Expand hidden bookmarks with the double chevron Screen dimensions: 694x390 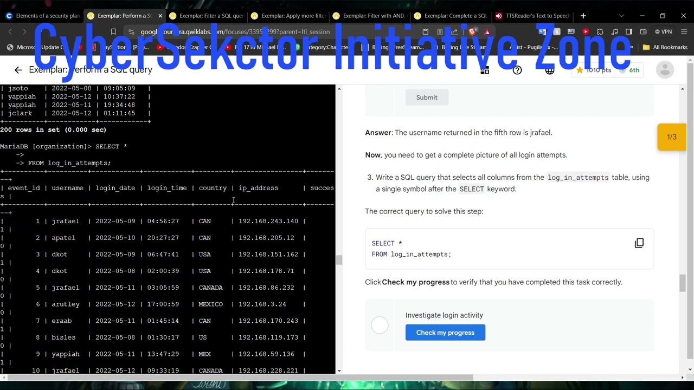pyautogui.click(x=632, y=47)
